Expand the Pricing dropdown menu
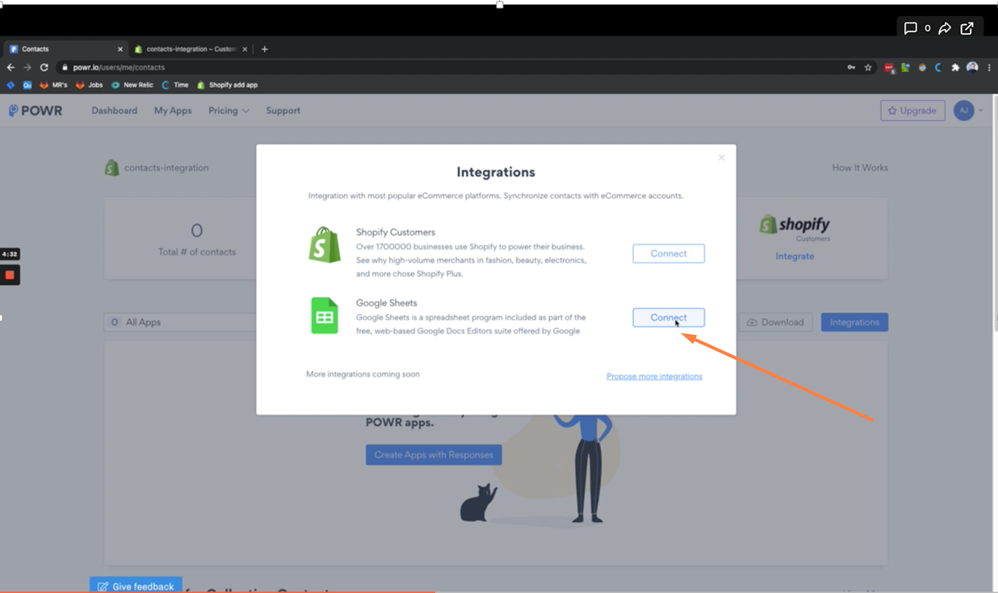Viewport: 998px width, 593px height. click(x=229, y=111)
